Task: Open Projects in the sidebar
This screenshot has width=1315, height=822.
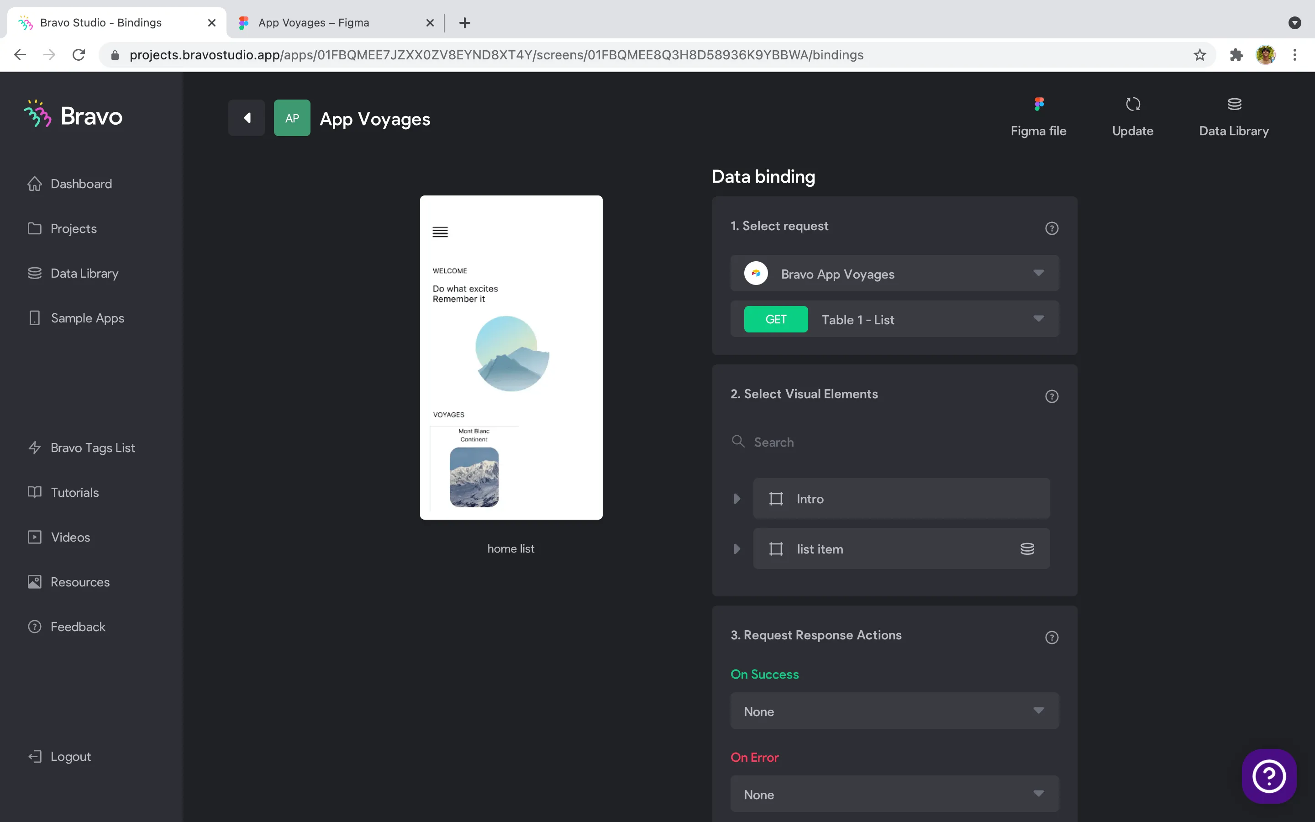Action: (62, 228)
